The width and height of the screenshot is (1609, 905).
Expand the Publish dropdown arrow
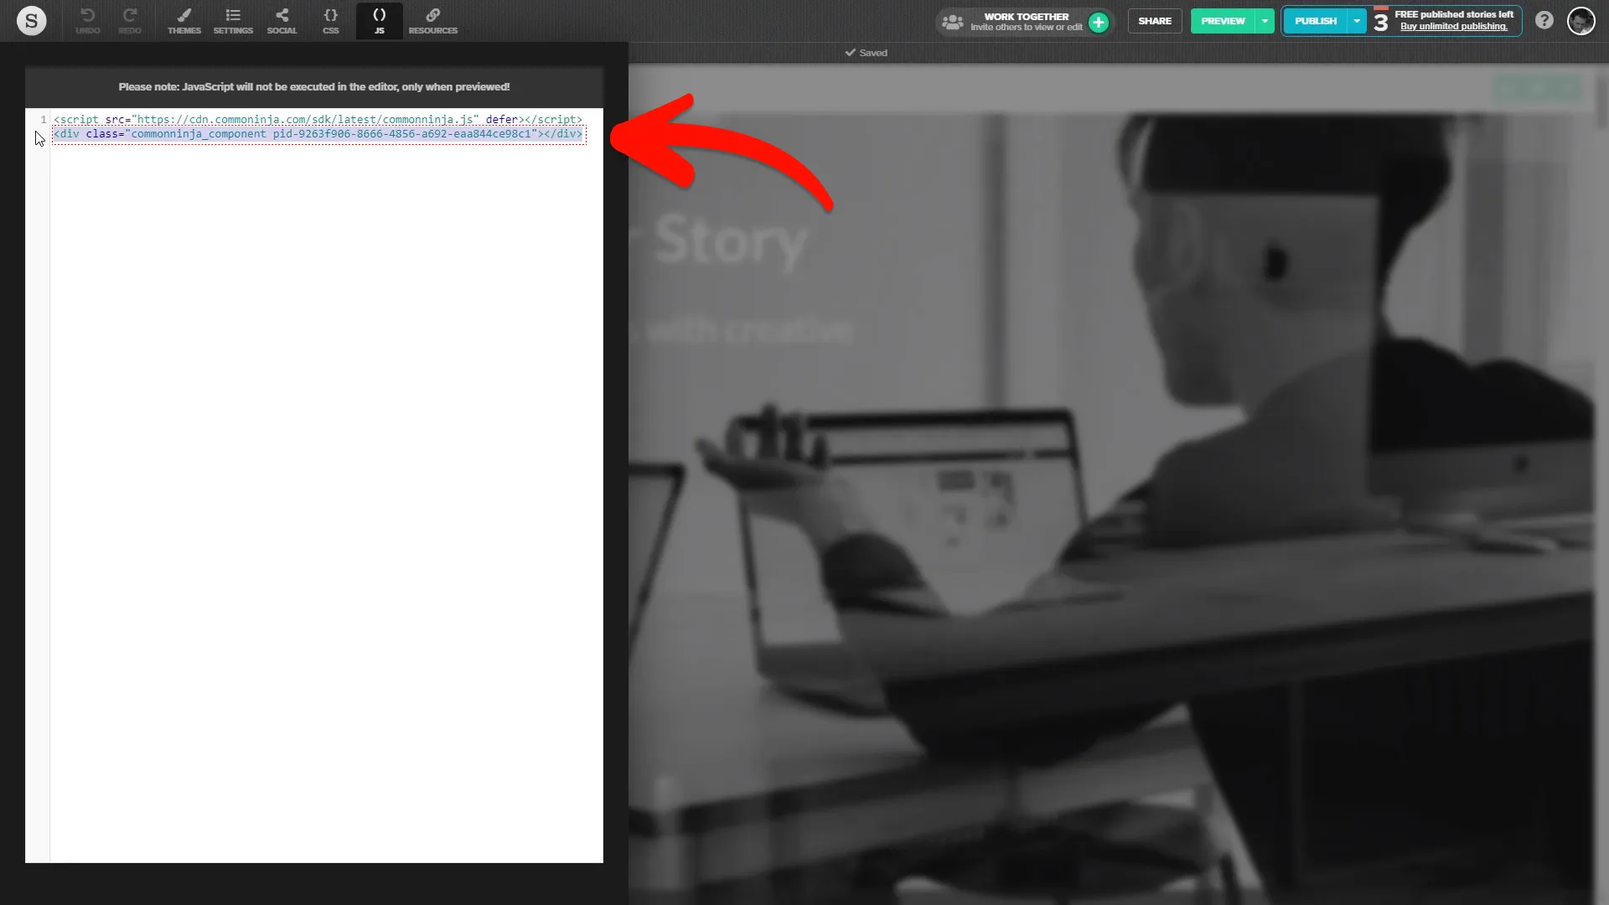tap(1357, 21)
